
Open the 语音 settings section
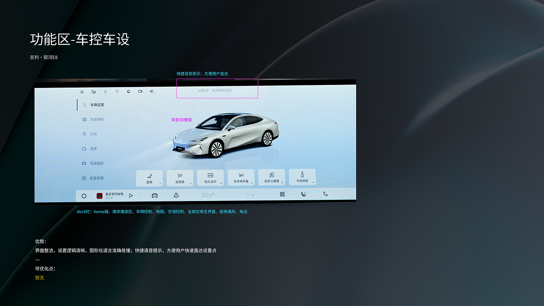90,149
